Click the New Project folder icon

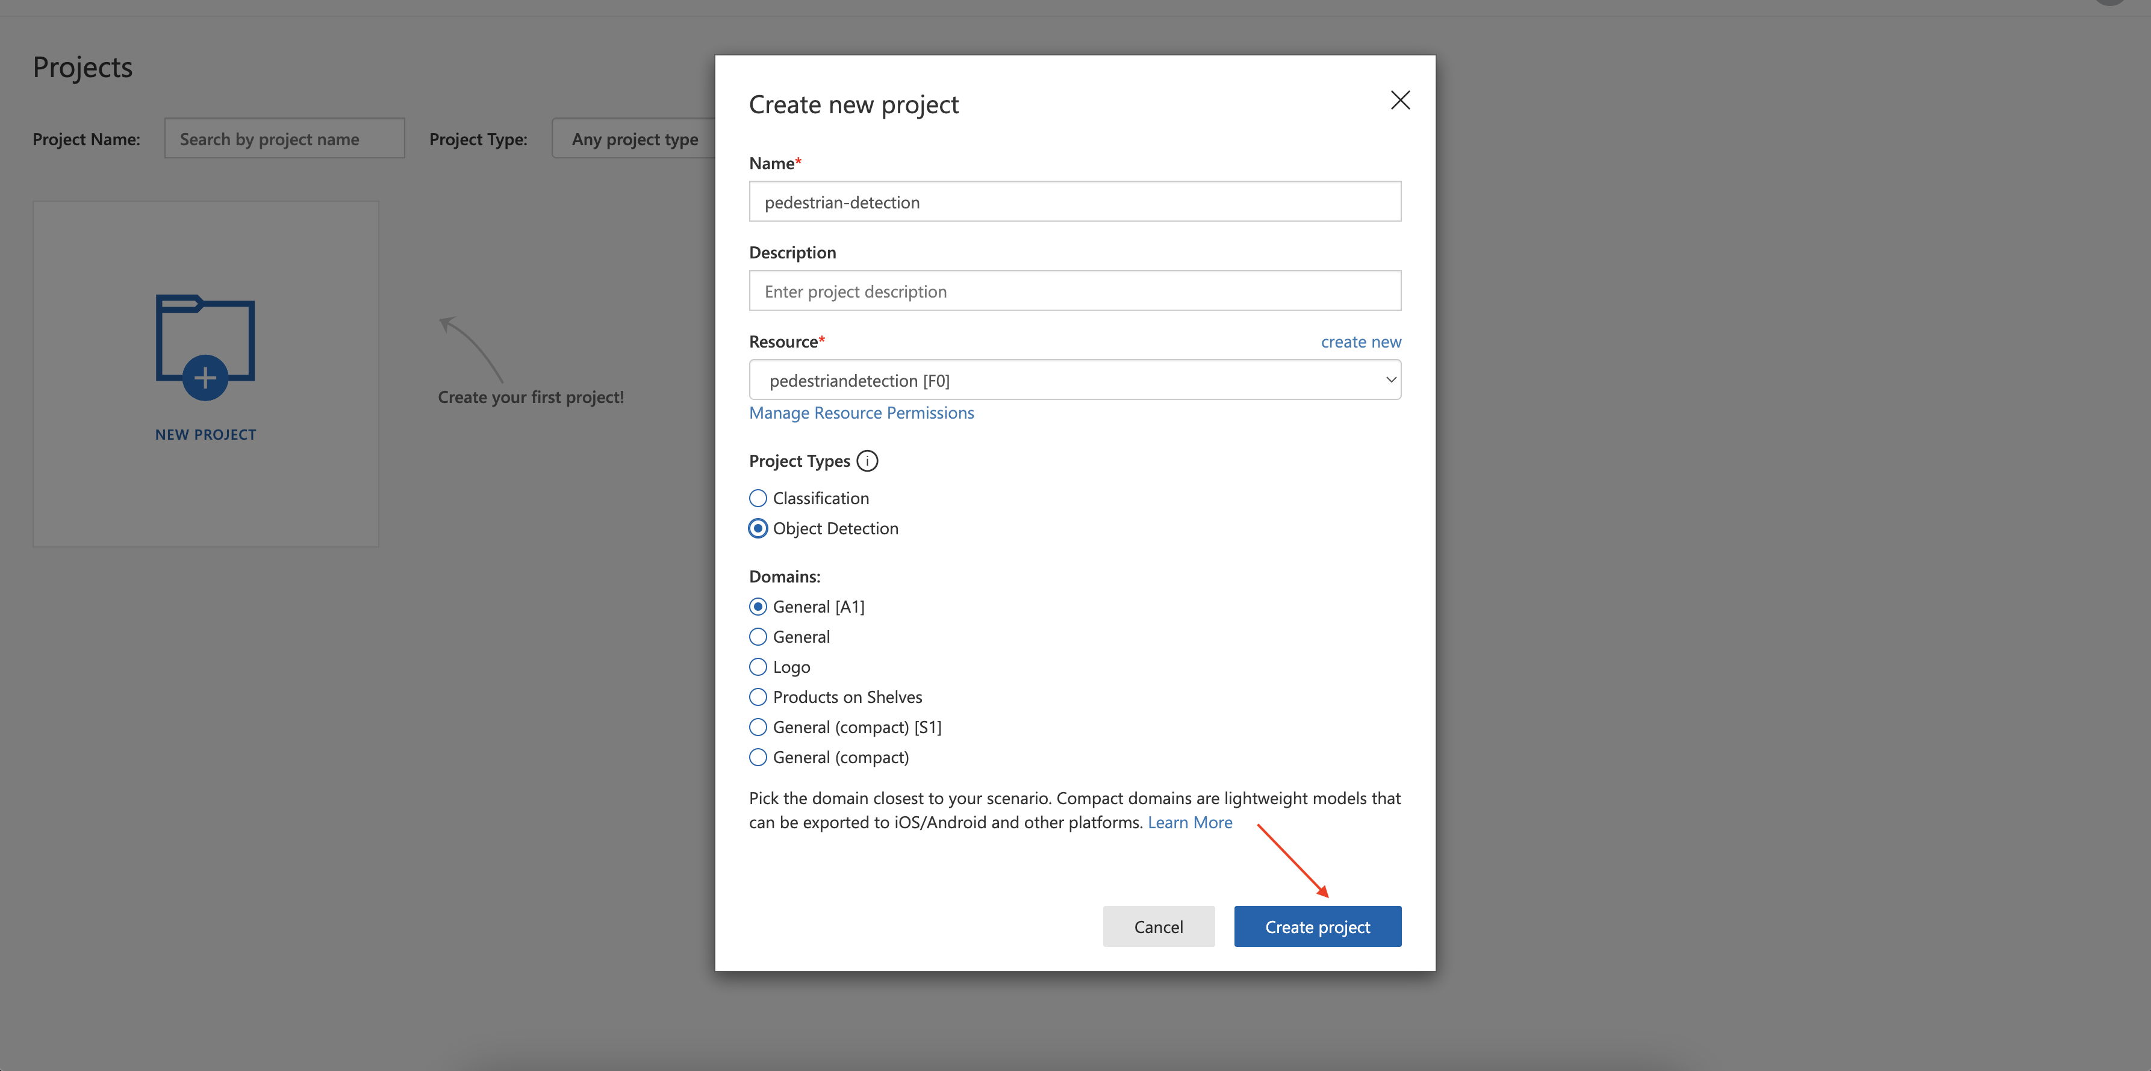pos(205,347)
